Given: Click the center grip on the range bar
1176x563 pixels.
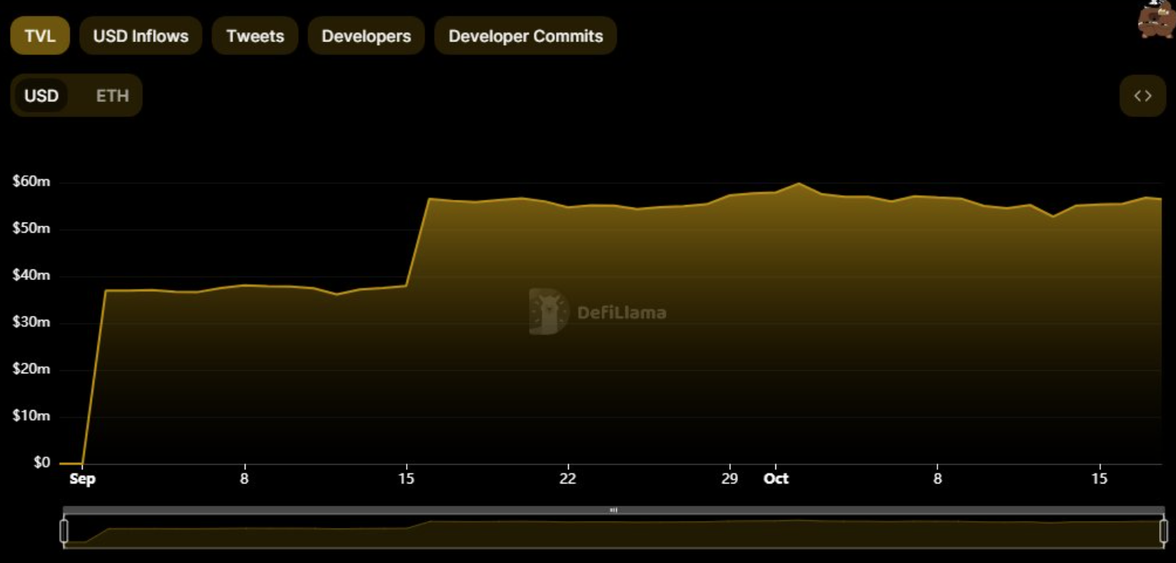Looking at the screenshot, I should pos(613,510).
